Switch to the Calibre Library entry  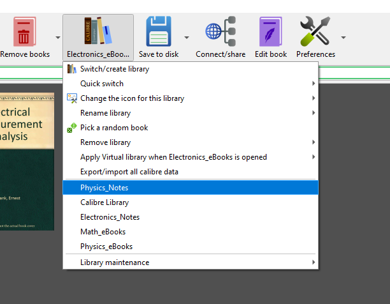191,202
